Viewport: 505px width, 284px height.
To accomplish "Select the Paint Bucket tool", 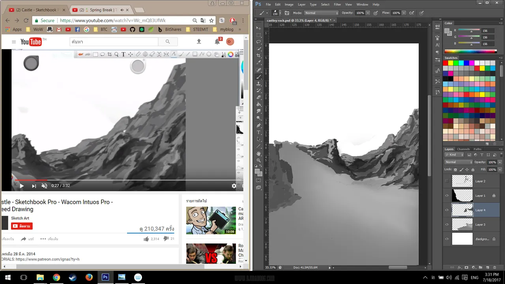I will [x=259, y=104].
